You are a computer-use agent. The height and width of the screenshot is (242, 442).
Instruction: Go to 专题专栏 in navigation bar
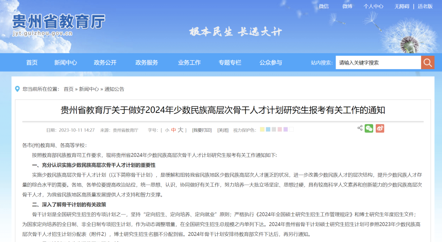coord(230,63)
